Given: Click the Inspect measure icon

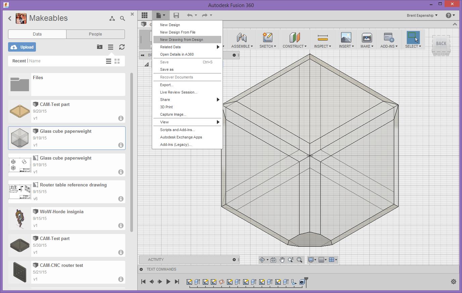Looking at the screenshot, I should coord(322,38).
